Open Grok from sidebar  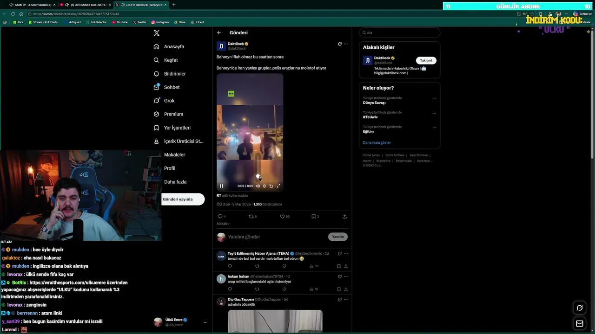[164, 101]
